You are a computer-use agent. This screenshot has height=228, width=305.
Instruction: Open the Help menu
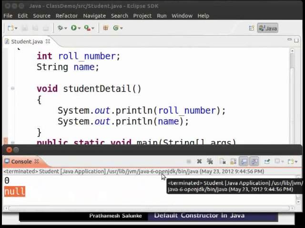(x=203, y=16)
